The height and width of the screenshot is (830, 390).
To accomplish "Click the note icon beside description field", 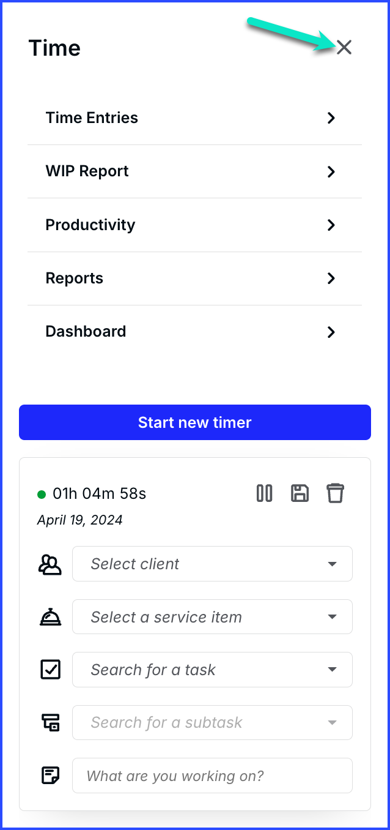I will click(50, 776).
